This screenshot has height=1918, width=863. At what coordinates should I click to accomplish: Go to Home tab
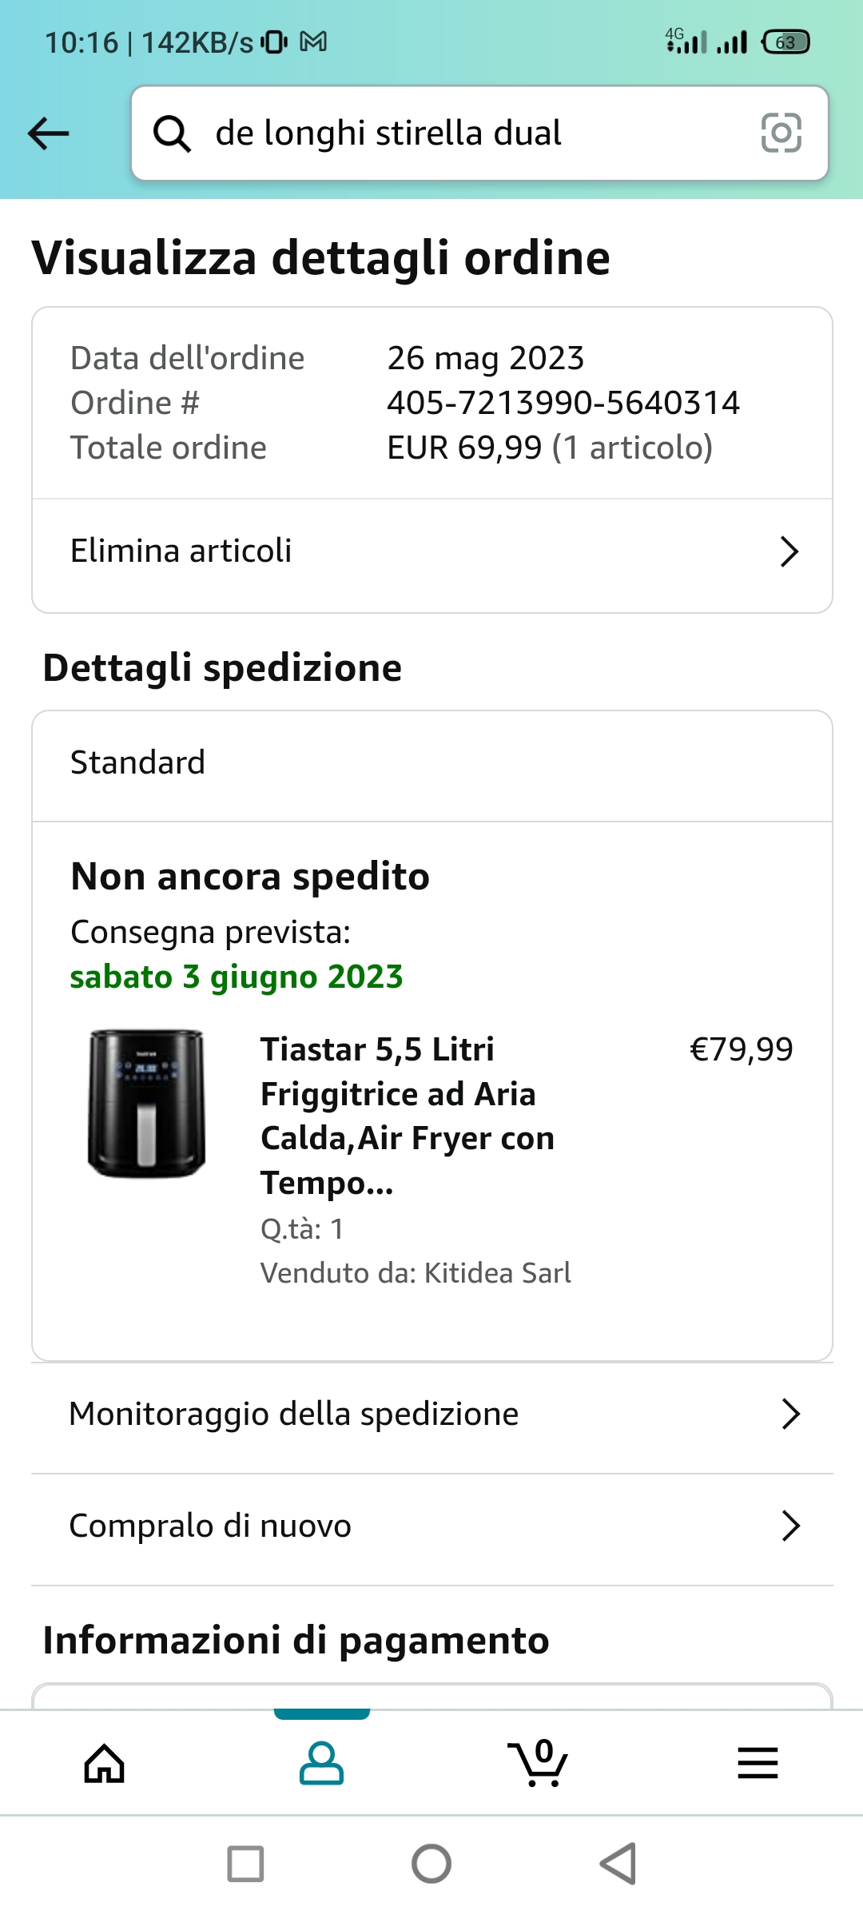pos(105,1764)
